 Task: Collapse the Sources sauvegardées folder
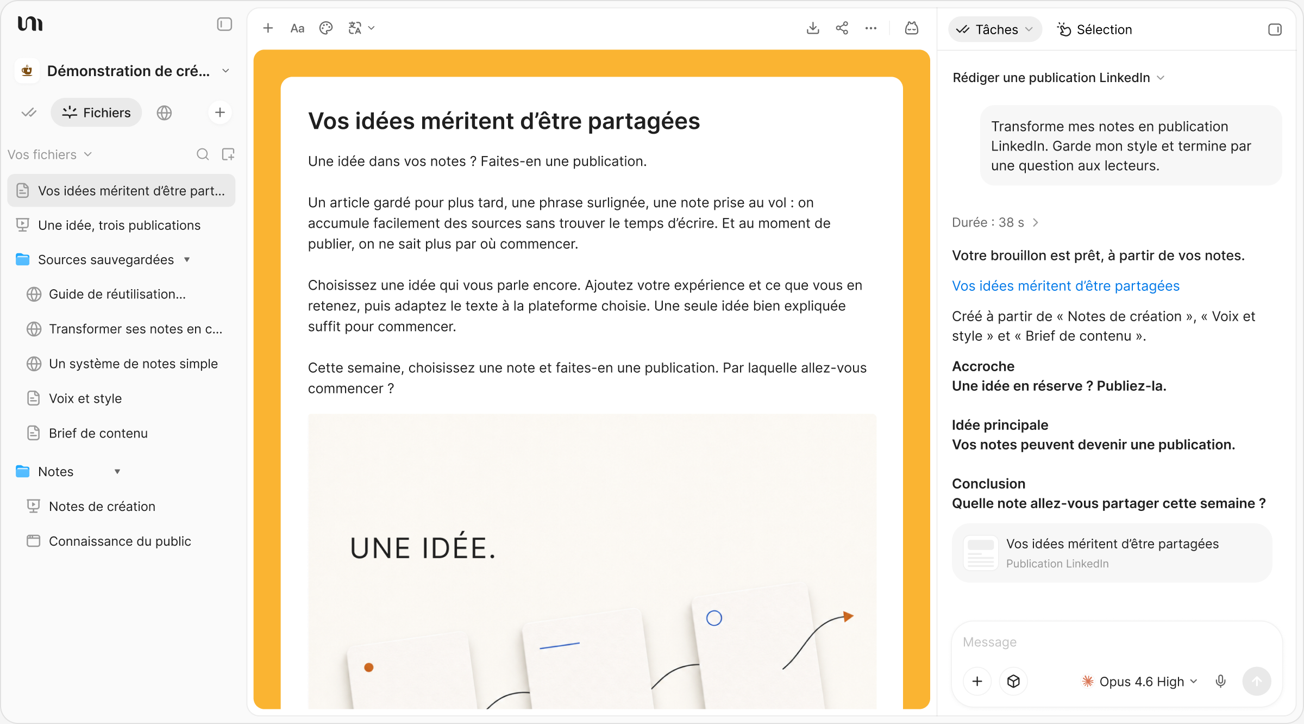point(187,259)
